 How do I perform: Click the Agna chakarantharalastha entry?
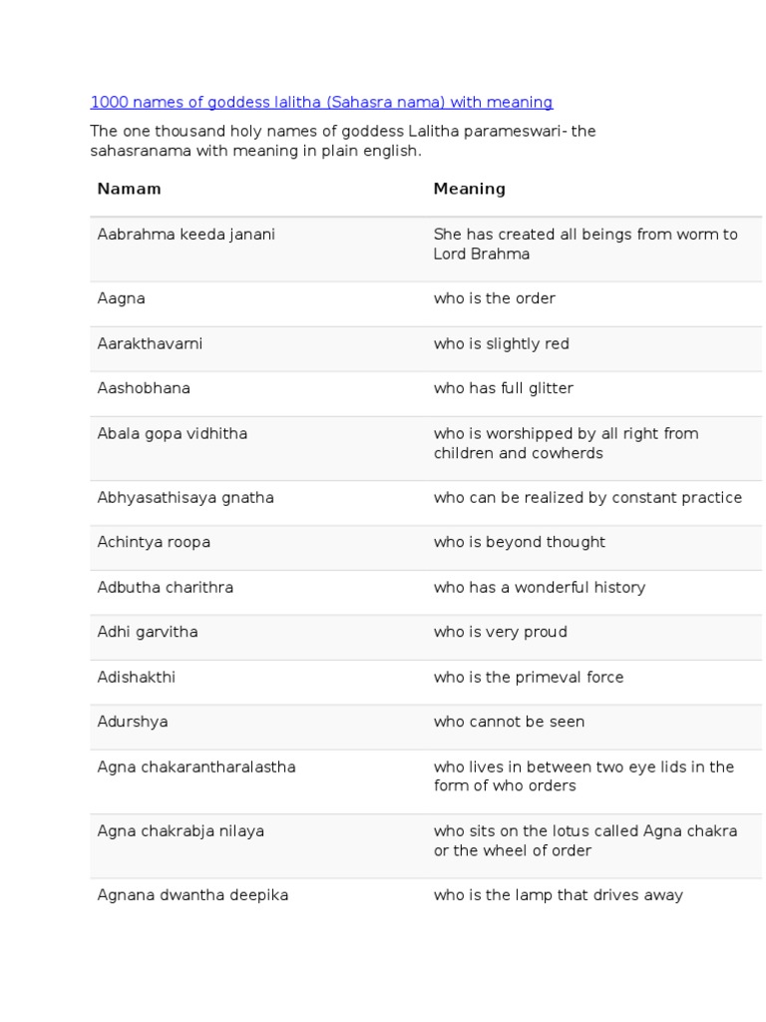pos(196,767)
